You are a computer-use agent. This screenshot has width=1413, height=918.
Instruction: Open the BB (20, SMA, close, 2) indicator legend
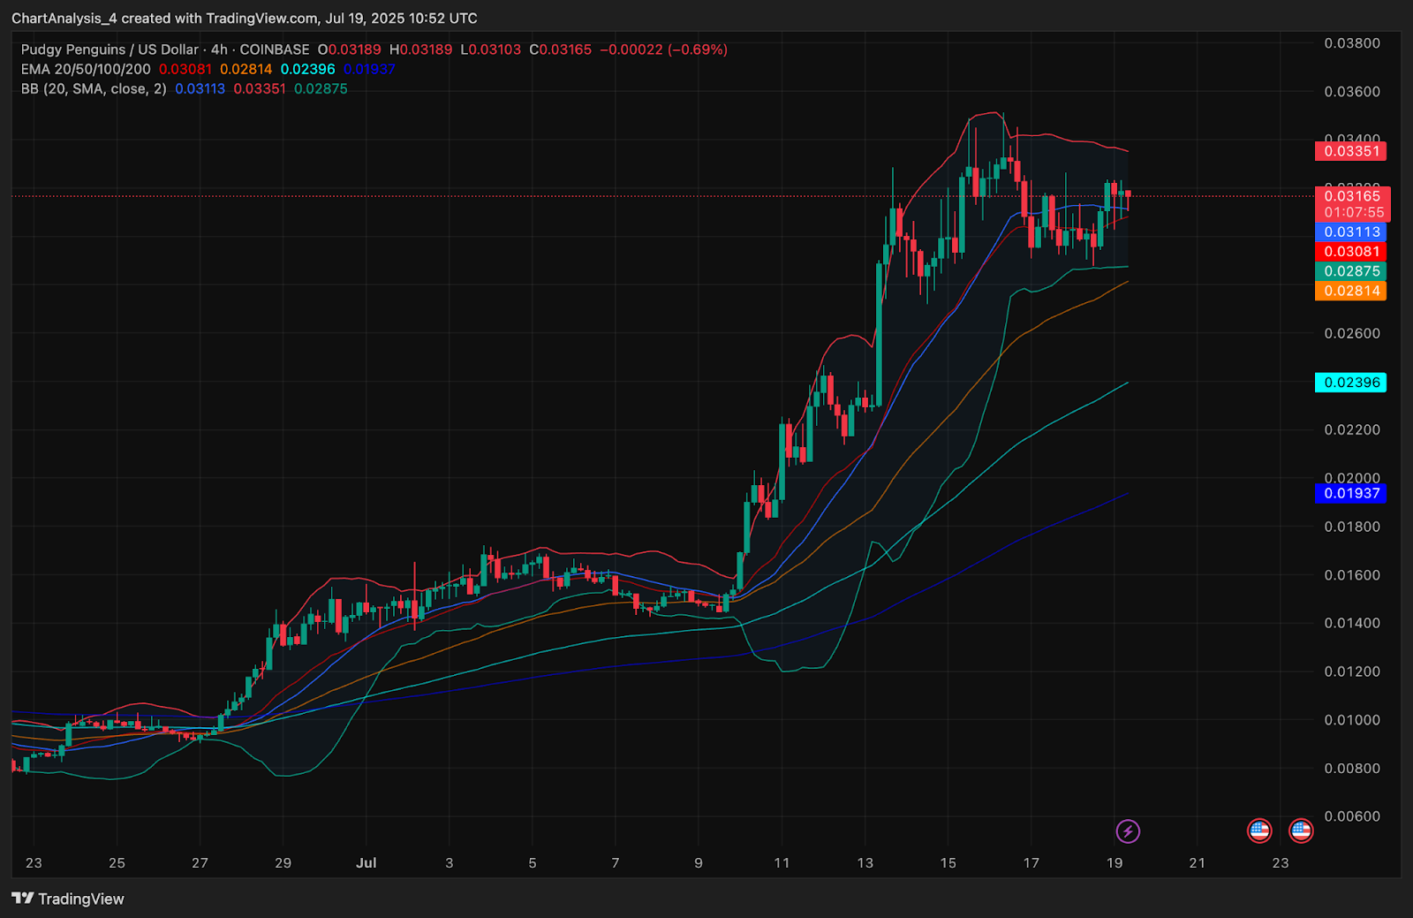tap(94, 88)
